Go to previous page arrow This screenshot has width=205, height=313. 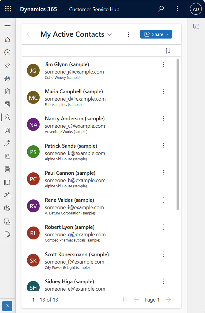(136, 299)
